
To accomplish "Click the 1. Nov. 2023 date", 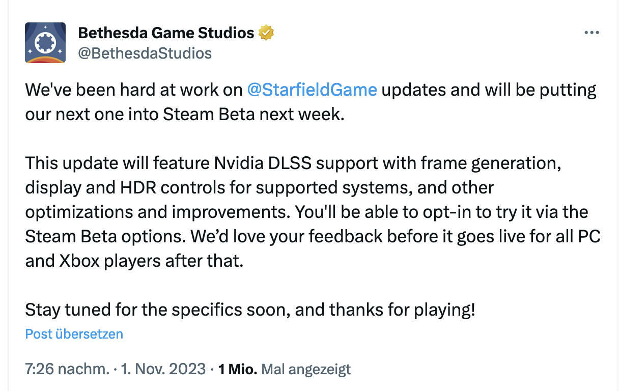I will [x=163, y=369].
